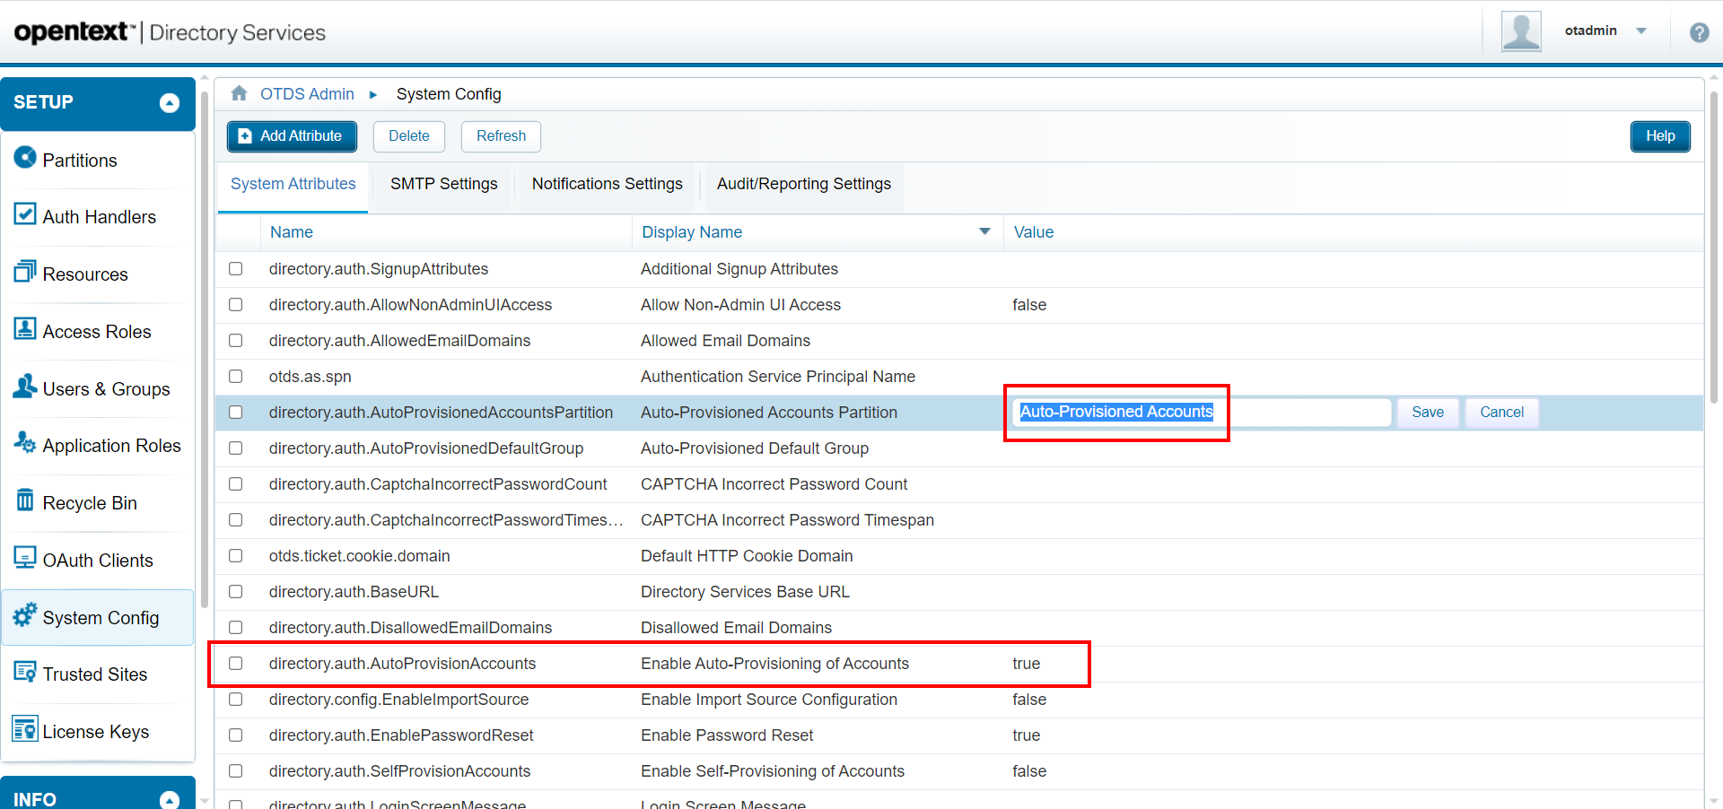The height and width of the screenshot is (809, 1723).
Task: Open the Audit/Reporting Settings tab
Action: coord(803,184)
